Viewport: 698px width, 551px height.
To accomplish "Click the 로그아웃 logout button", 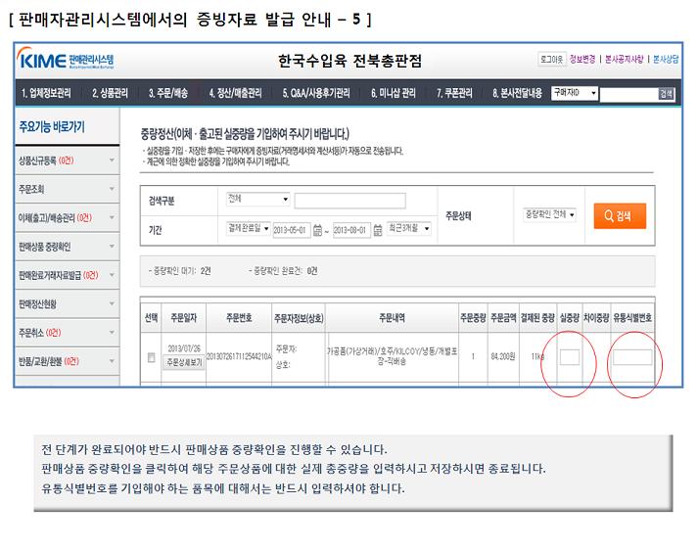I will click(x=551, y=60).
